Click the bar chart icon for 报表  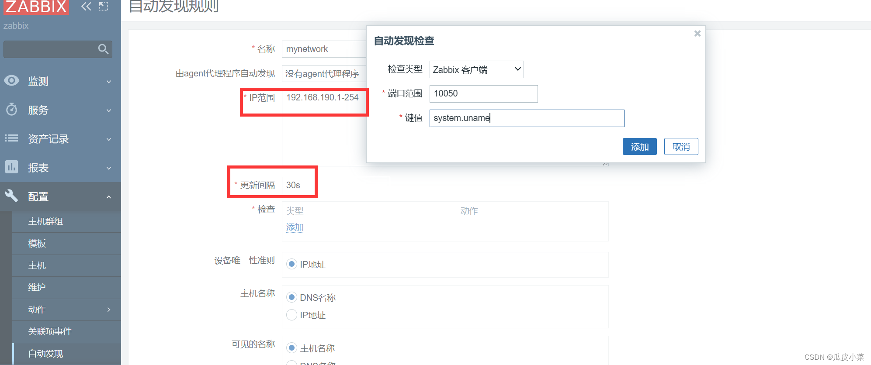[x=12, y=167]
